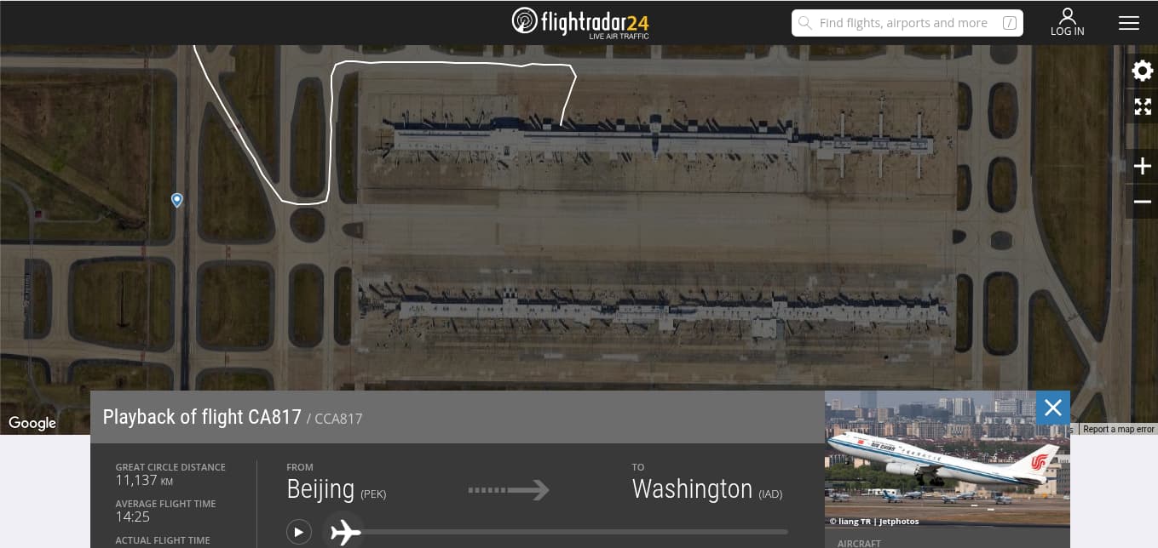Click the Flightradar24 logo
The height and width of the screenshot is (548, 1158).
(x=580, y=22)
